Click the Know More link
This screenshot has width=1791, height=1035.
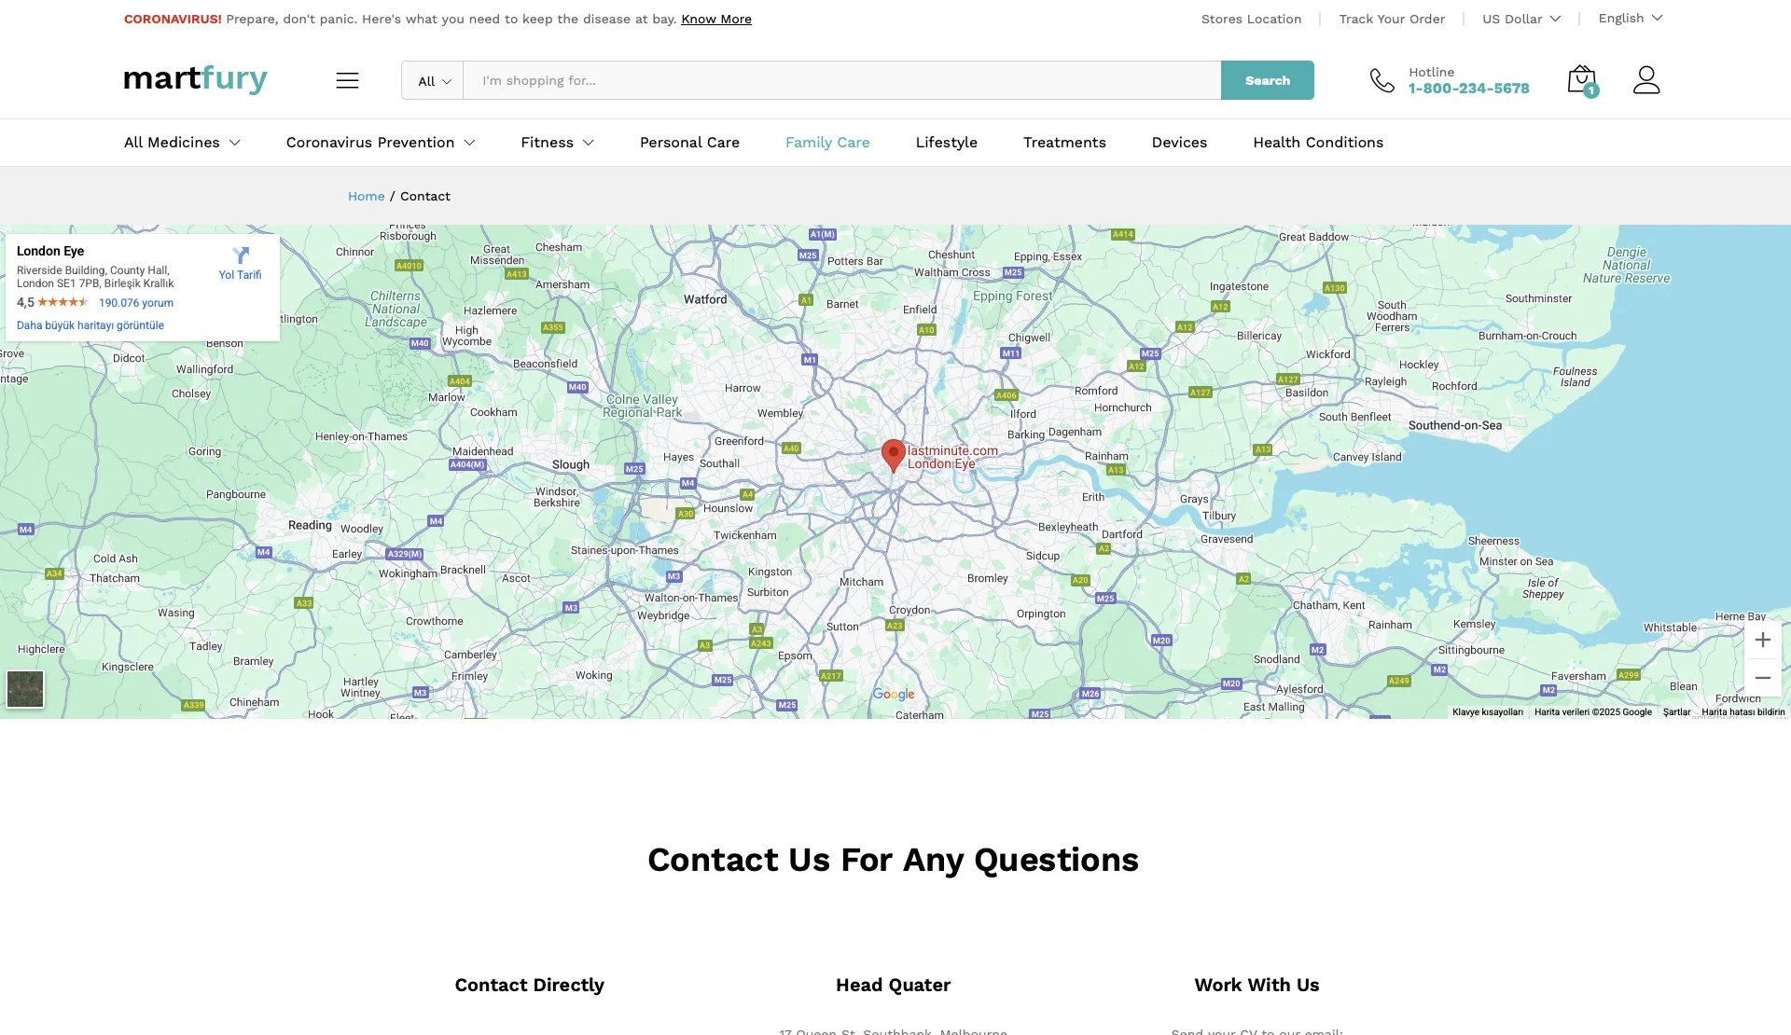[715, 20]
